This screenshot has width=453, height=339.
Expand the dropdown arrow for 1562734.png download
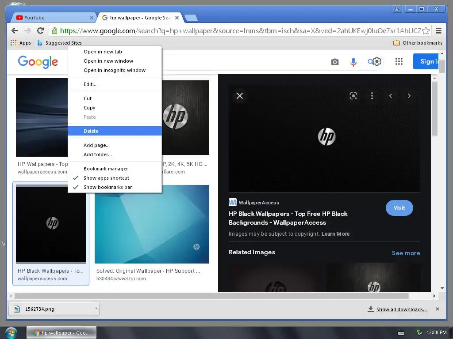pyautogui.click(x=96, y=309)
